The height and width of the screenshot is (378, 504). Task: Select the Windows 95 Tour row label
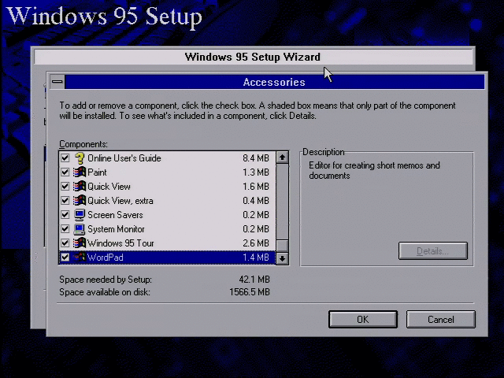[x=120, y=243]
